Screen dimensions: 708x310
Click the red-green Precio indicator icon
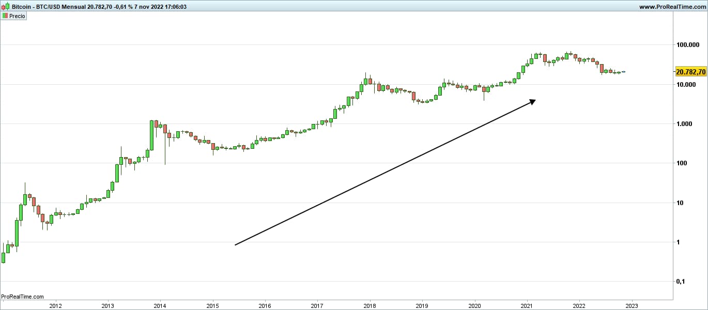pos(5,16)
